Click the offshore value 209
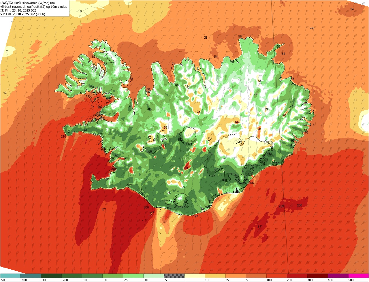The height and width of the screenshot is (282, 369). [x=282, y=206]
